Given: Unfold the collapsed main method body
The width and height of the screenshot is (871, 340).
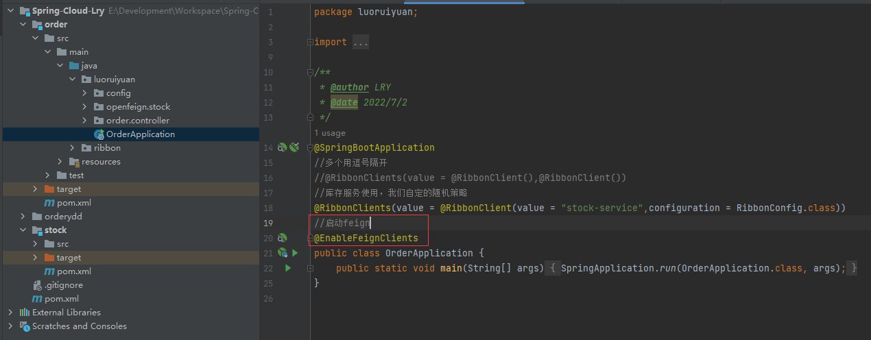Looking at the screenshot, I should [553, 268].
